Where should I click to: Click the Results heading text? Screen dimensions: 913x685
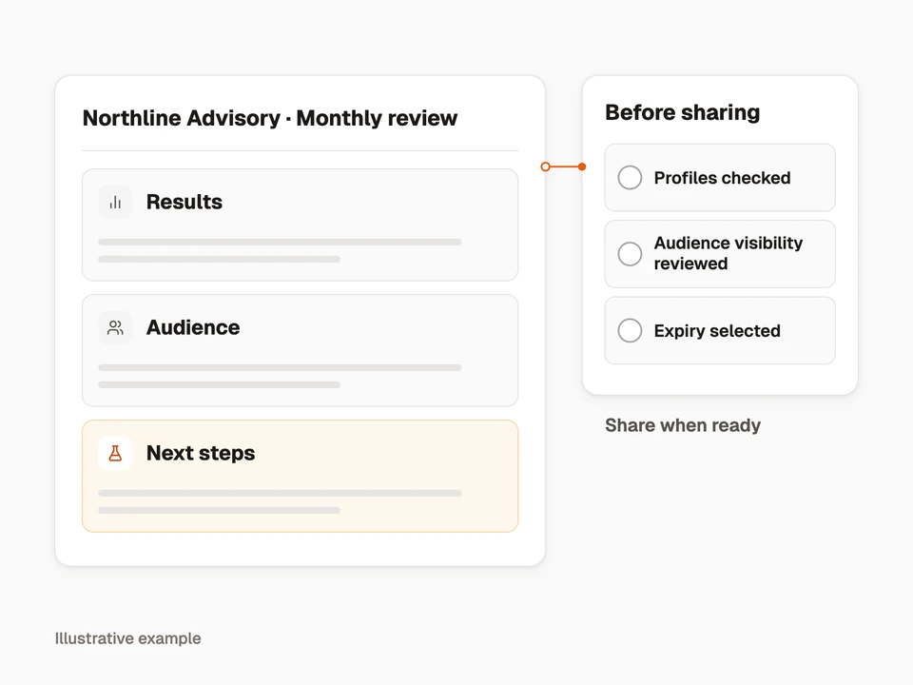pos(184,202)
